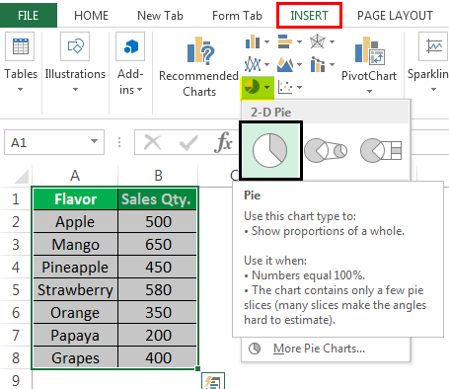449x389 pixels.
Task: Switch to the PAGE LAYOUT tab
Action: click(x=395, y=16)
